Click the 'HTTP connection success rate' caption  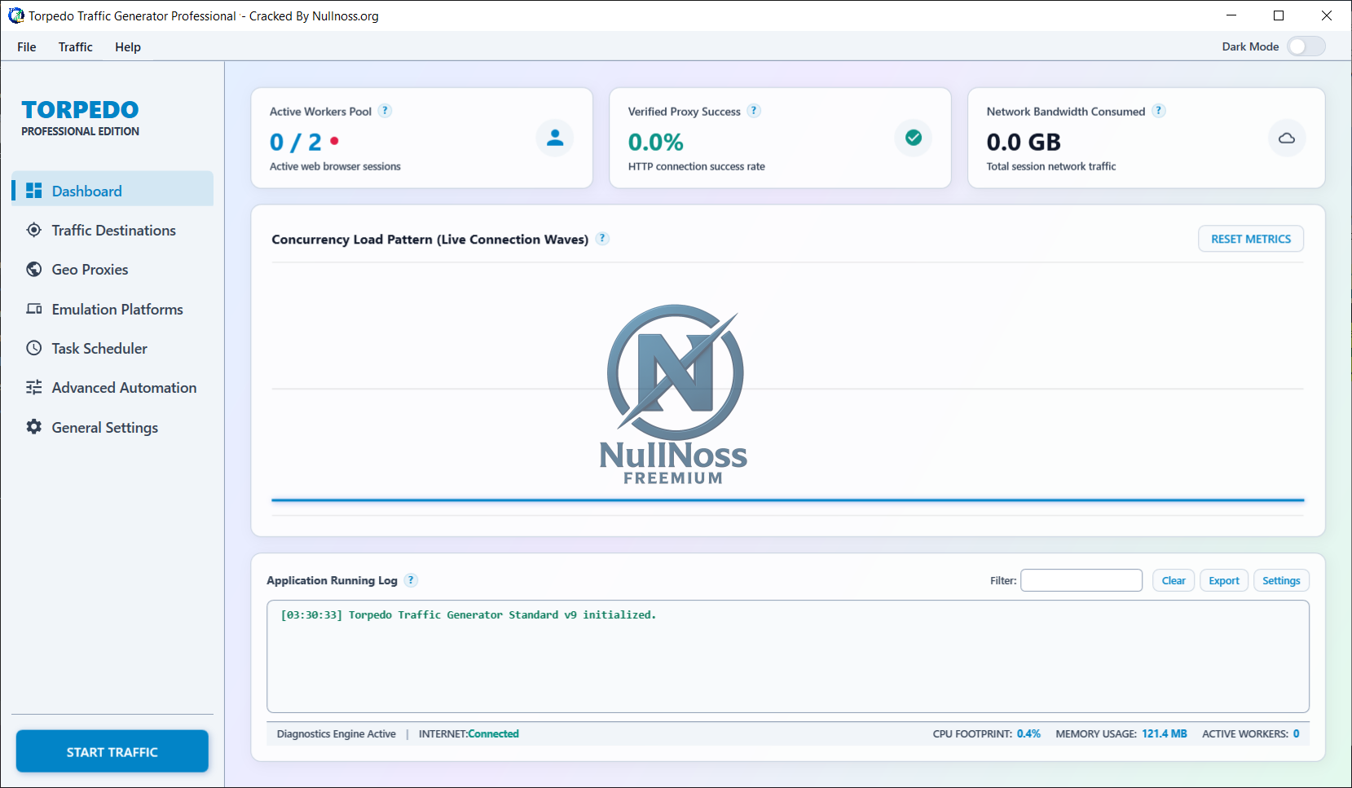697,166
